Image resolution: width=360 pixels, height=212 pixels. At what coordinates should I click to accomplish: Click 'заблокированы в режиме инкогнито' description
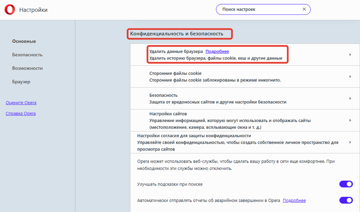215,80
